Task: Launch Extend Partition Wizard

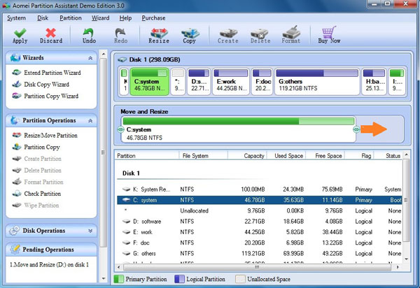Action: [46, 73]
